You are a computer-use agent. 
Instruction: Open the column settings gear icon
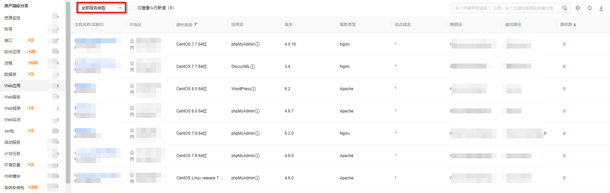578,8
